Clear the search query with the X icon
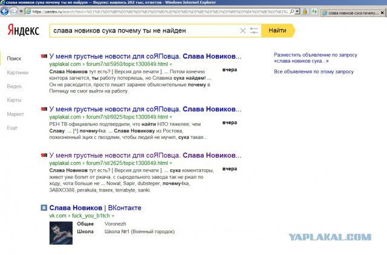 [243, 31]
